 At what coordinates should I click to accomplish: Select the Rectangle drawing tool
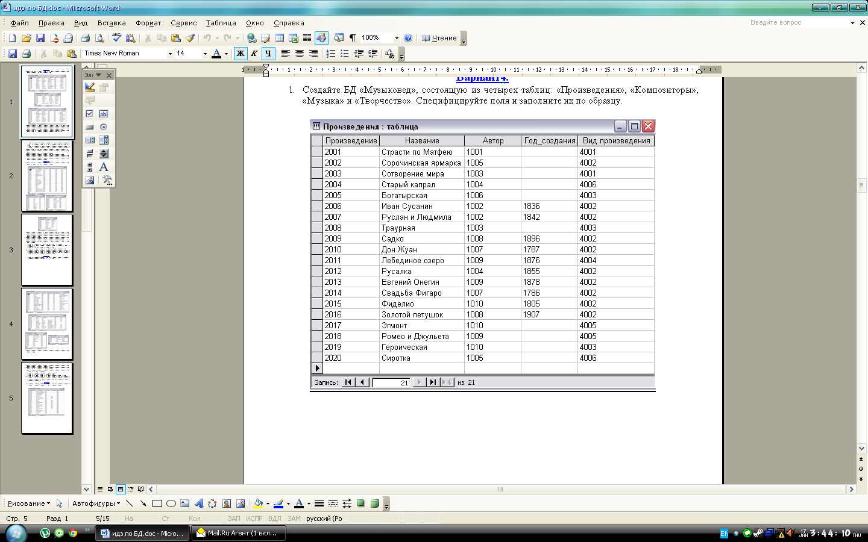coord(157,503)
